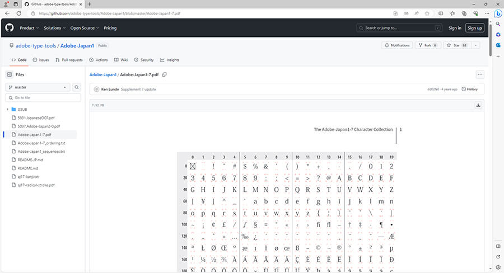This screenshot has height=273, width=504.
Task: Click the Search or jump to box
Action: (x=398, y=28)
